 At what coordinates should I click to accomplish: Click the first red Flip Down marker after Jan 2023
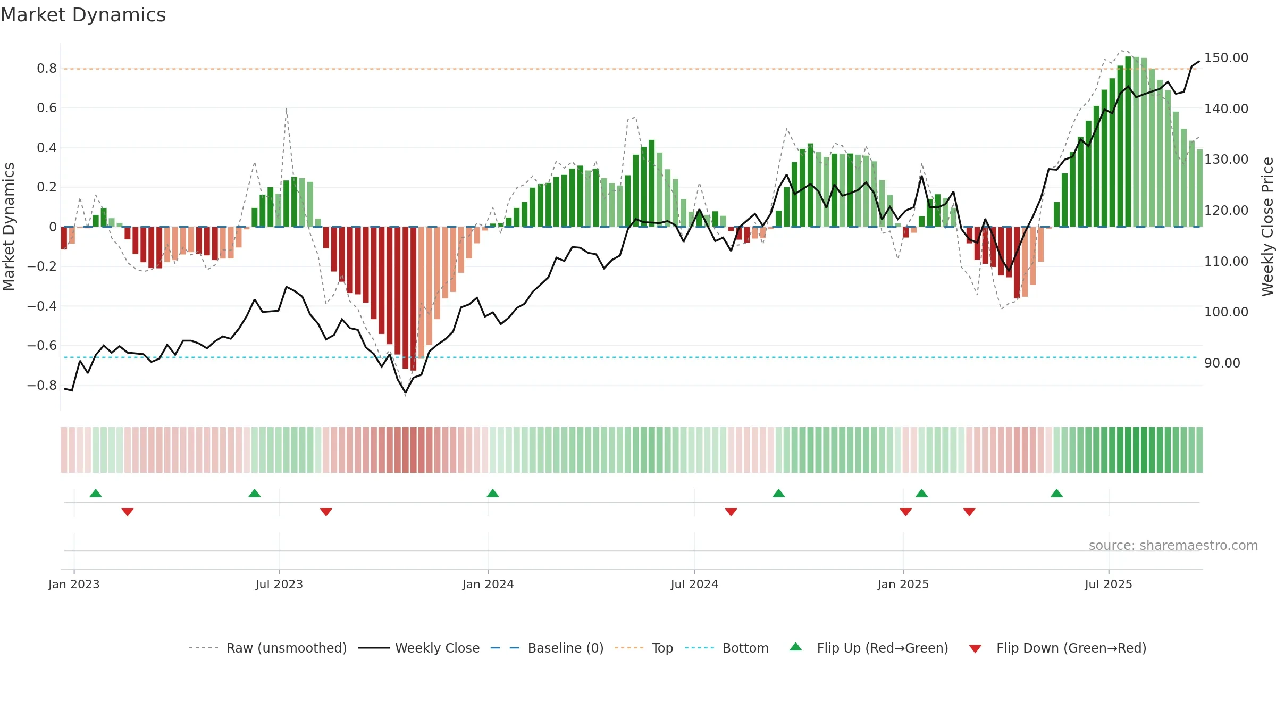128,512
